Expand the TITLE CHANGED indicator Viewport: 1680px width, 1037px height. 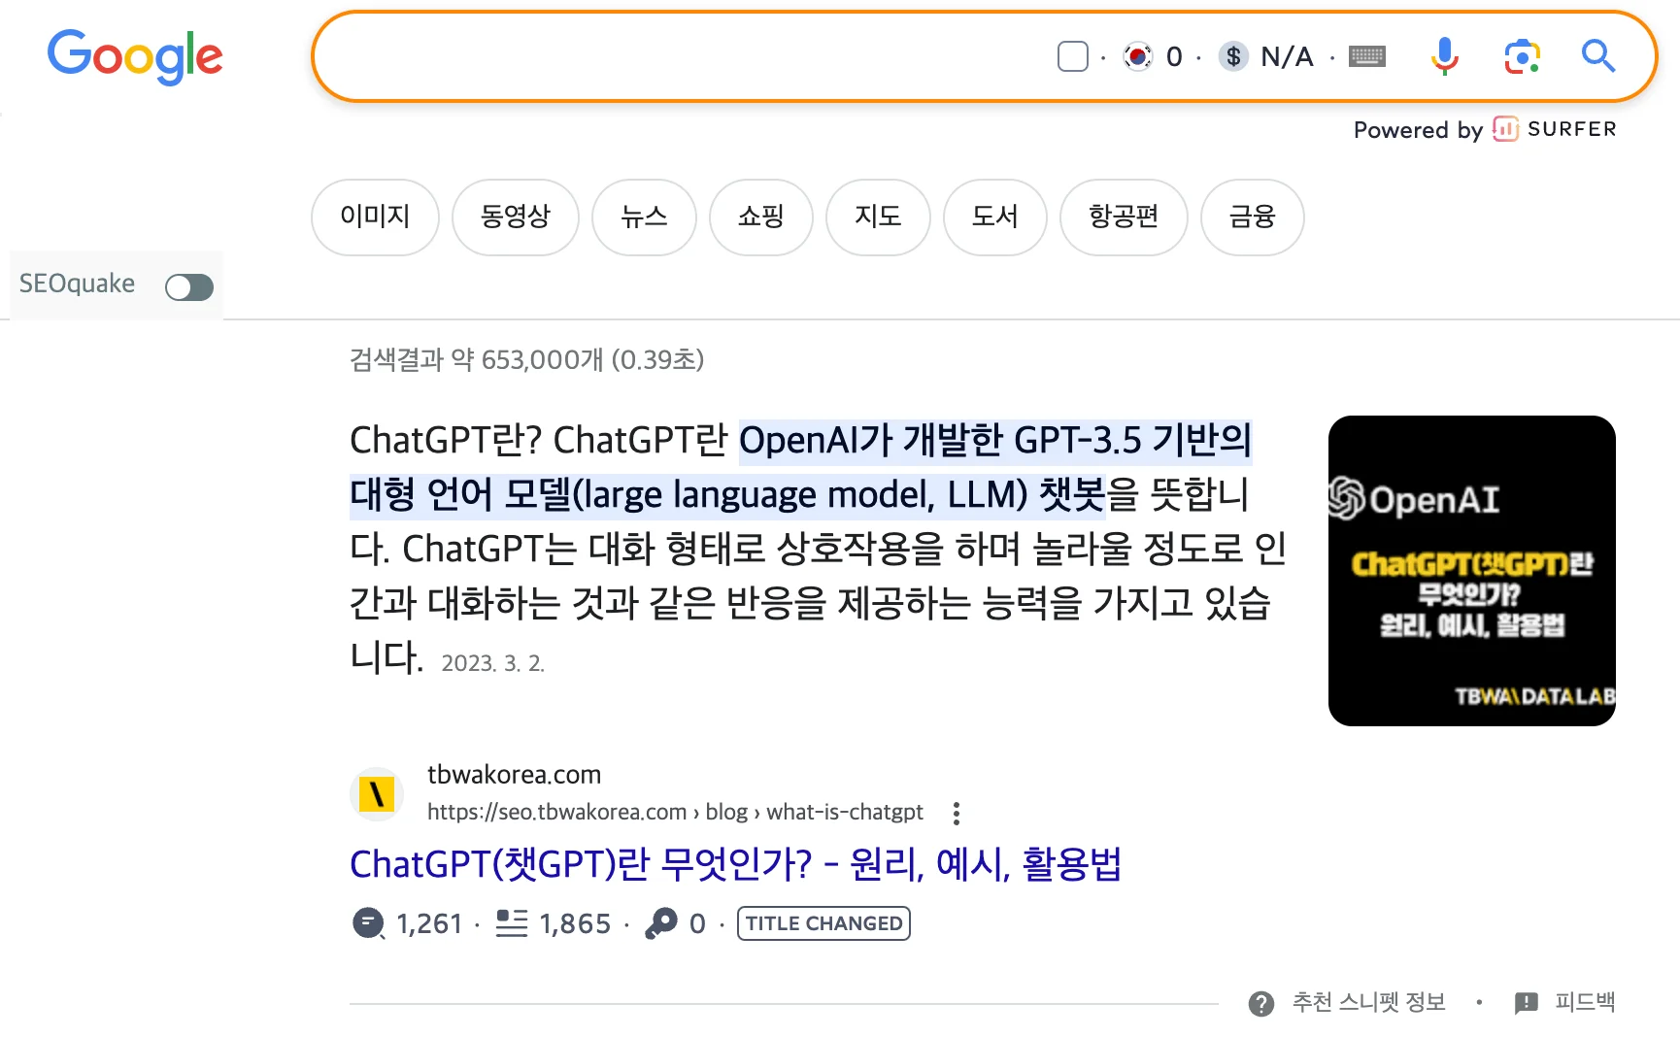point(823,923)
